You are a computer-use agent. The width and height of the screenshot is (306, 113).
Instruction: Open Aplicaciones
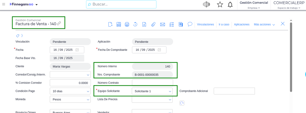[241, 25]
